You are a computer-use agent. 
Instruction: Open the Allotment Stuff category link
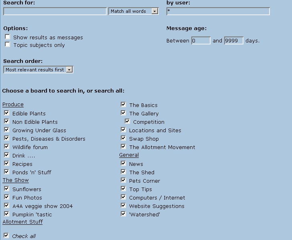pos(22,222)
